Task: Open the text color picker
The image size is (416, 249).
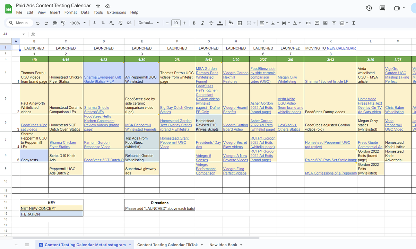Action: (x=220, y=23)
